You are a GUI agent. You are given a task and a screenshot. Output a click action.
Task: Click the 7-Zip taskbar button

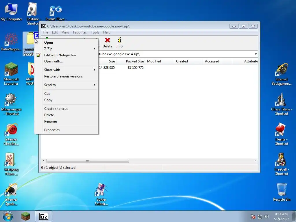tap(44, 216)
